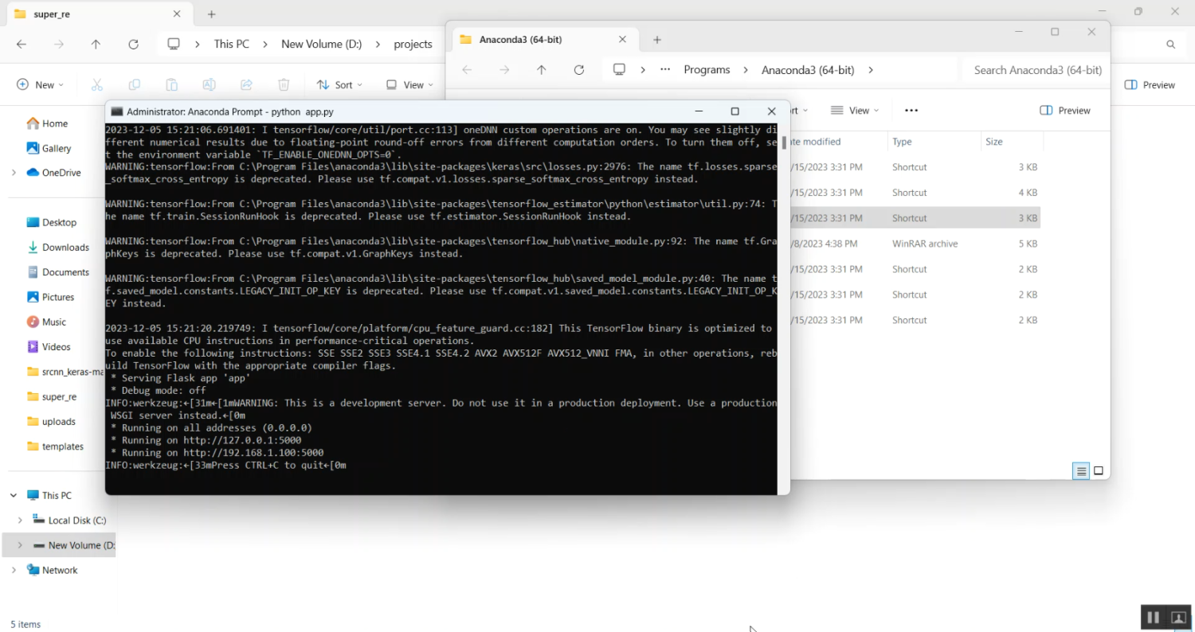Click the "WinRAR archive" type cell
The image size is (1195, 632).
pyautogui.click(x=925, y=244)
